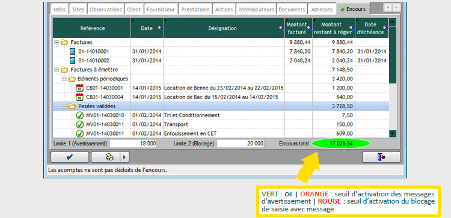Viewport: 451px width, 218px height.
Task: Select the Encours tab
Action: coord(353,9)
